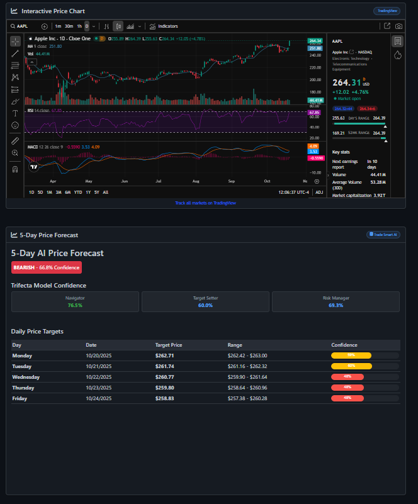This screenshot has width=418, height=504.
Task: Click the add symbol compare plus icon
Action: pos(44,26)
